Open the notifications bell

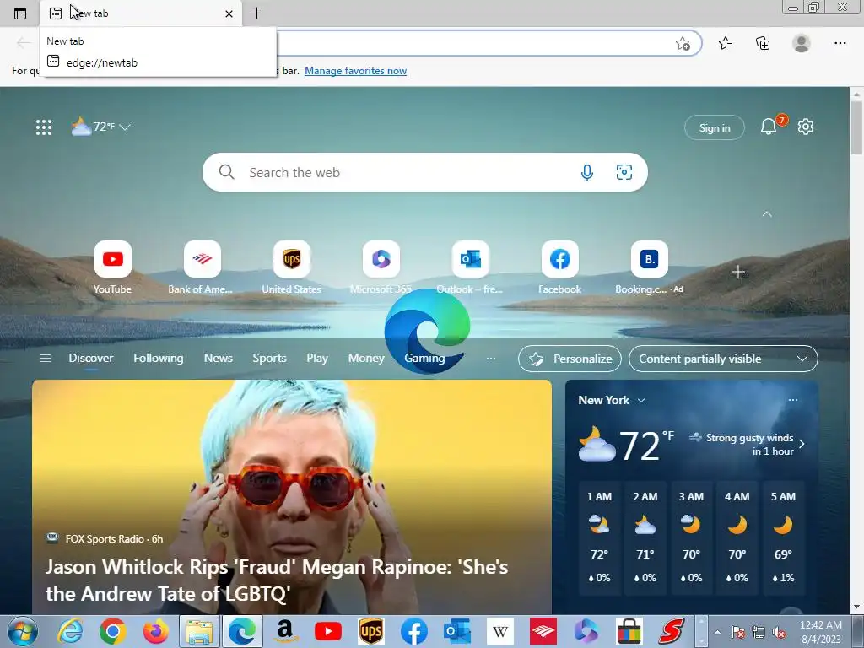point(769,127)
